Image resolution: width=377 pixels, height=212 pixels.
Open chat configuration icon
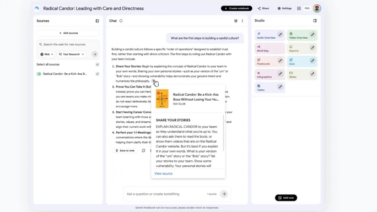236,21
